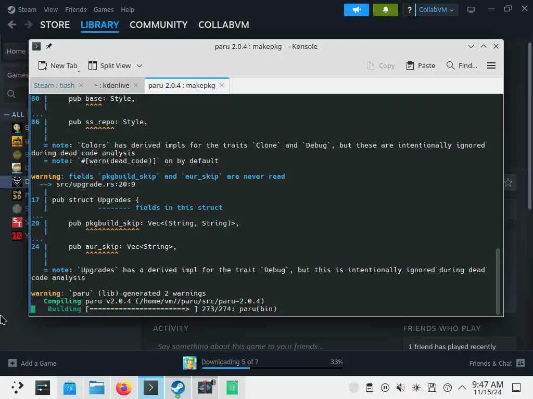Click the Copy toolbar button
Image resolution: width=533 pixels, height=399 pixels.
tap(380, 65)
